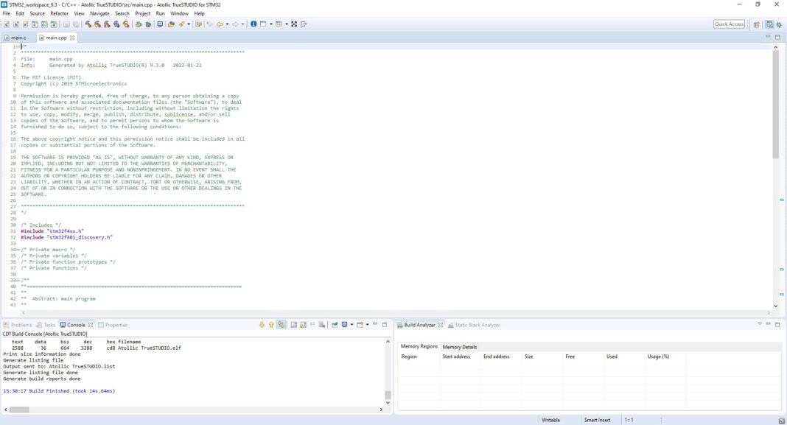Click the Debug perspective bug icon
Screen dimensions: 787x425
[x=779, y=24]
